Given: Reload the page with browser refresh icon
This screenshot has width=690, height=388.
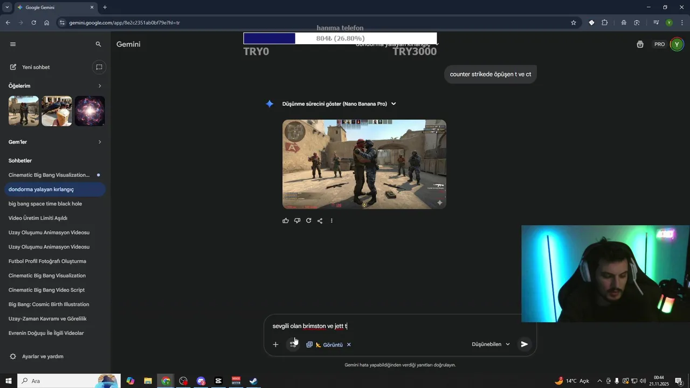Looking at the screenshot, I should (x=33, y=23).
